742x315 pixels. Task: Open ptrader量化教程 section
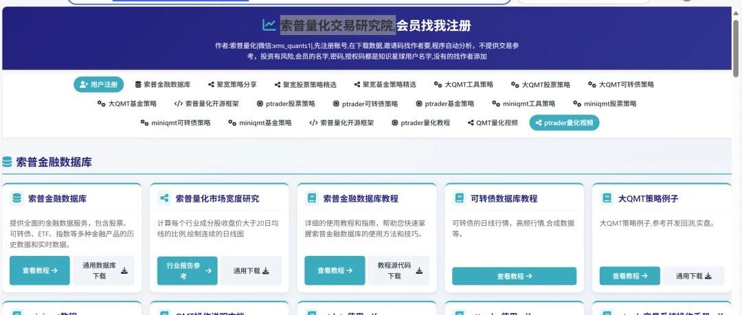[420, 122]
